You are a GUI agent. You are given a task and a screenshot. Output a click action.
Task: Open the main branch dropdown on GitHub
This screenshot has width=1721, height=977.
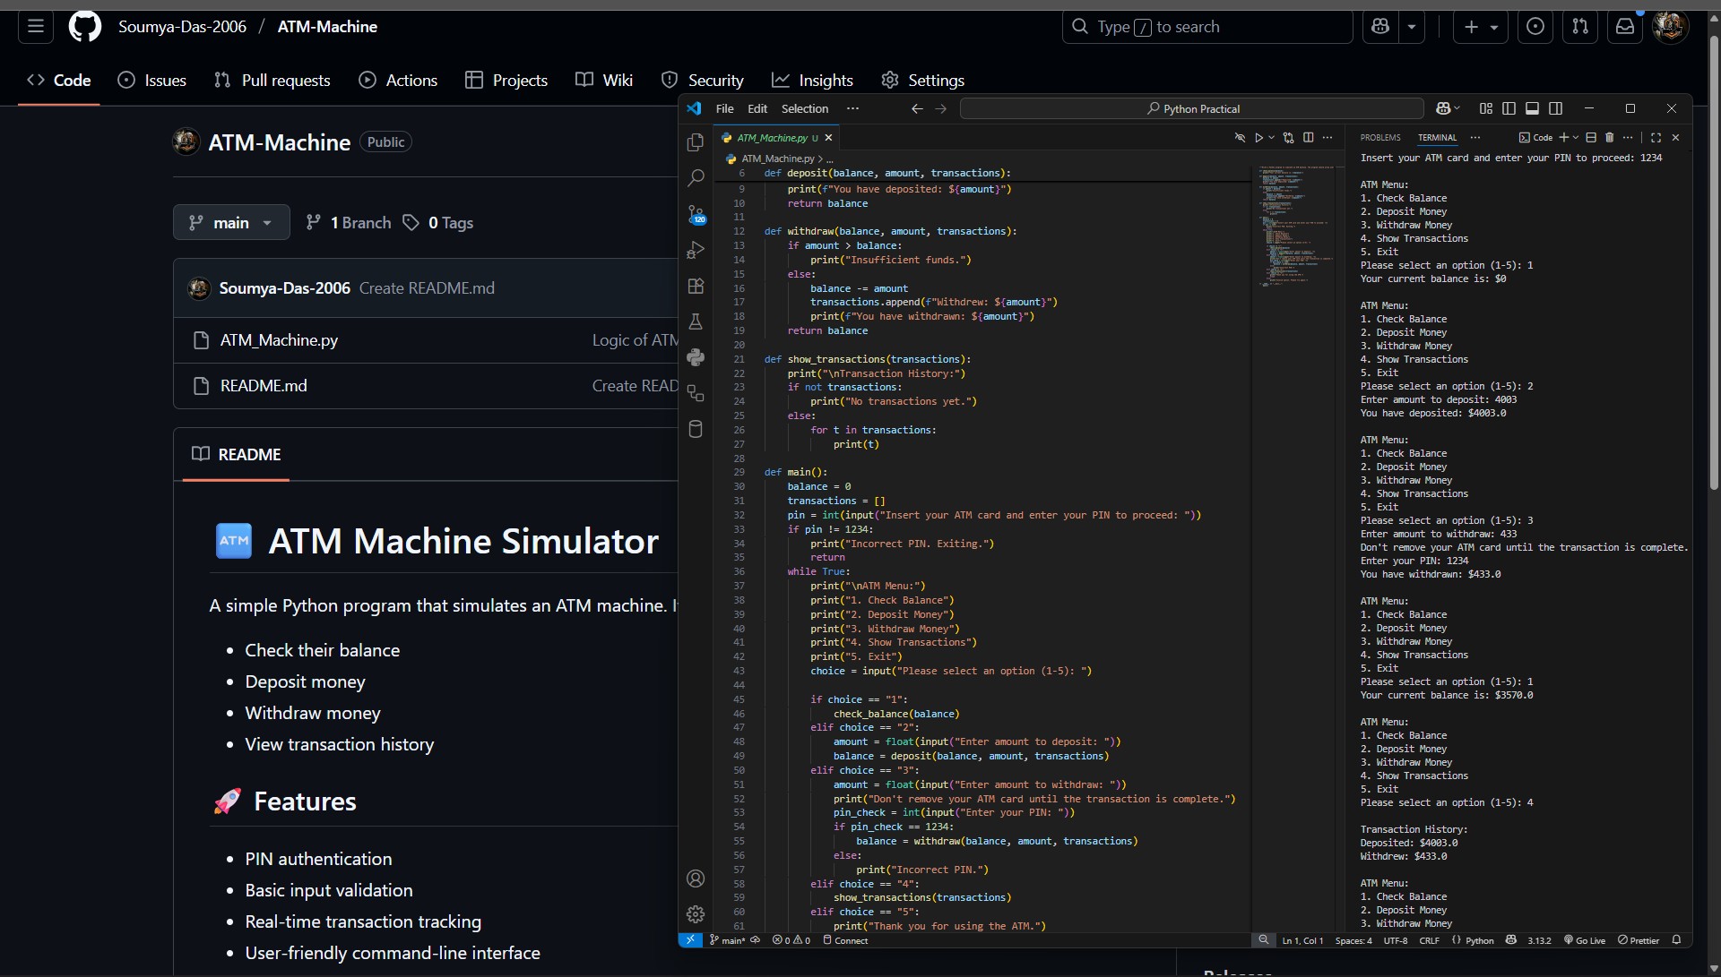pos(231,222)
